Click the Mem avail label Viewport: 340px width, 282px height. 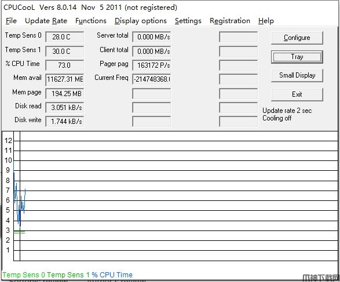point(27,78)
